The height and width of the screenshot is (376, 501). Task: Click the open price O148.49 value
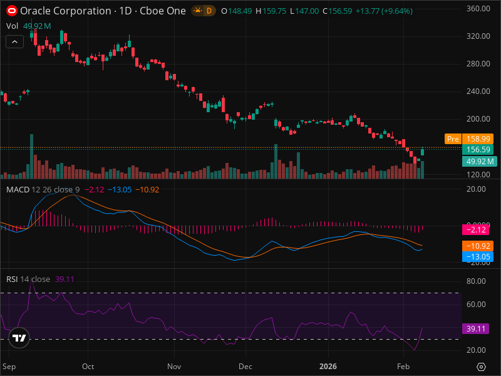[237, 11]
